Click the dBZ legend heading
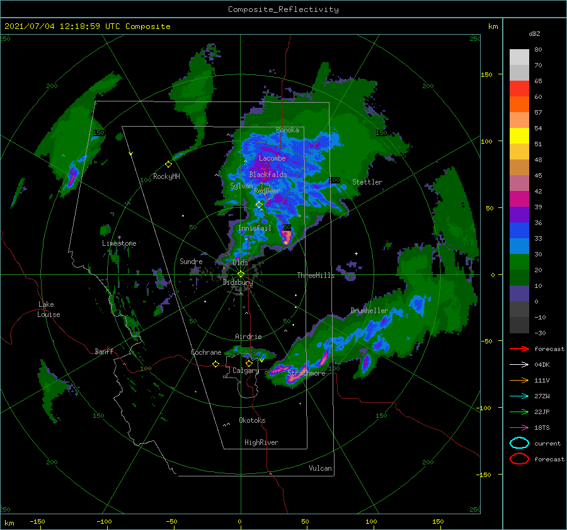Image resolution: width=567 pixels, height=530 pixels. (534, 33)
